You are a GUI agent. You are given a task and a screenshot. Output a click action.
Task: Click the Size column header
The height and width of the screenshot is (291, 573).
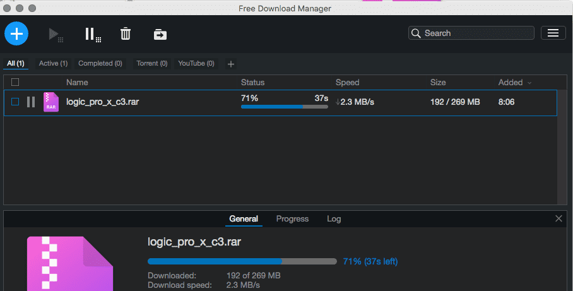pyautogui.click(x=438, y=82)
